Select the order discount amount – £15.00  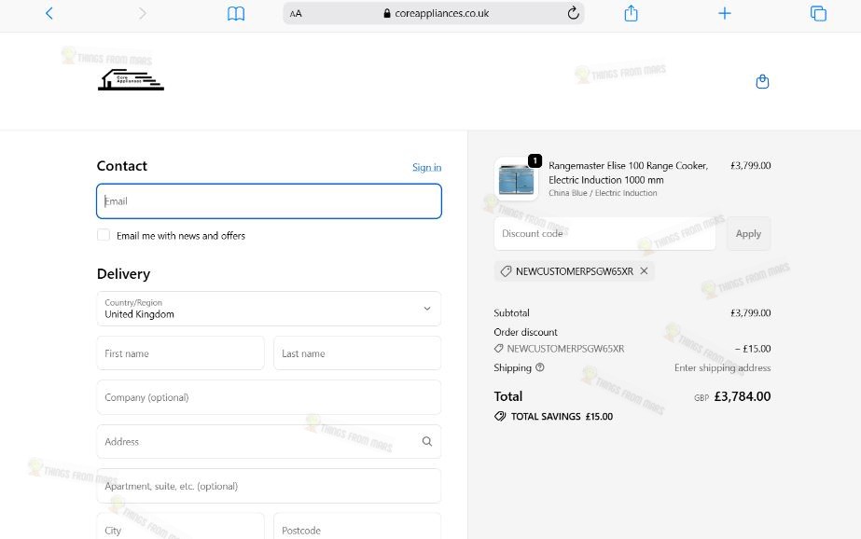[753, 349]
